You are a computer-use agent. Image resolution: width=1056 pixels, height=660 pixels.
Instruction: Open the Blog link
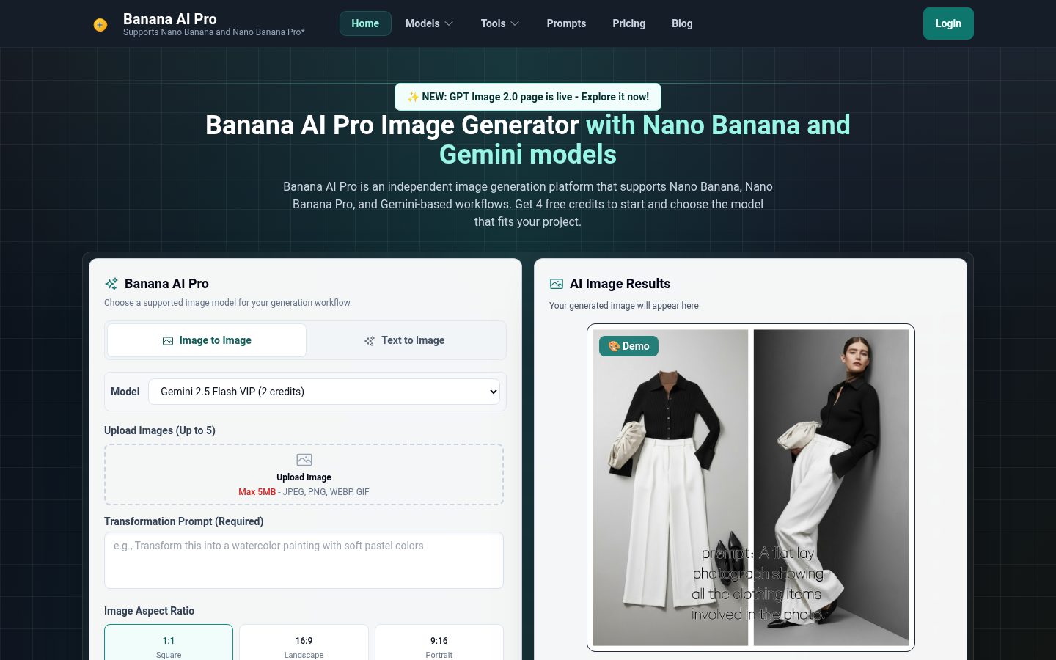click(x=682, y=23)
